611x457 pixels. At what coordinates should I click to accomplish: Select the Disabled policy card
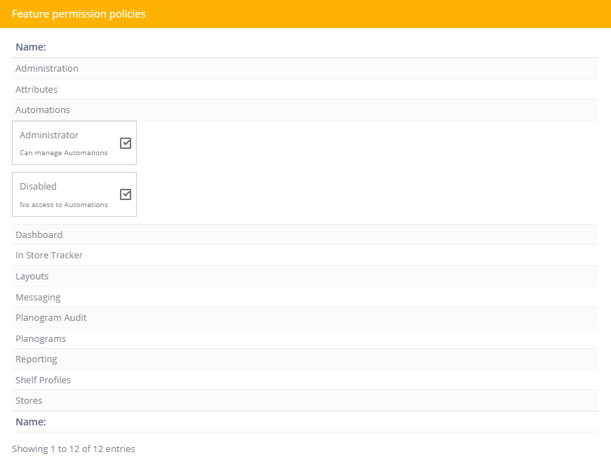(74, 194)
